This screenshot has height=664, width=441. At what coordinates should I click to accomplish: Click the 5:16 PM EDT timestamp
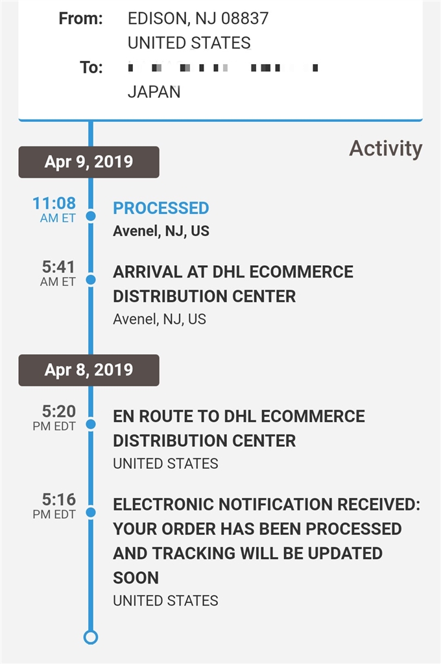pyautogui.click(x=54, y=505)
